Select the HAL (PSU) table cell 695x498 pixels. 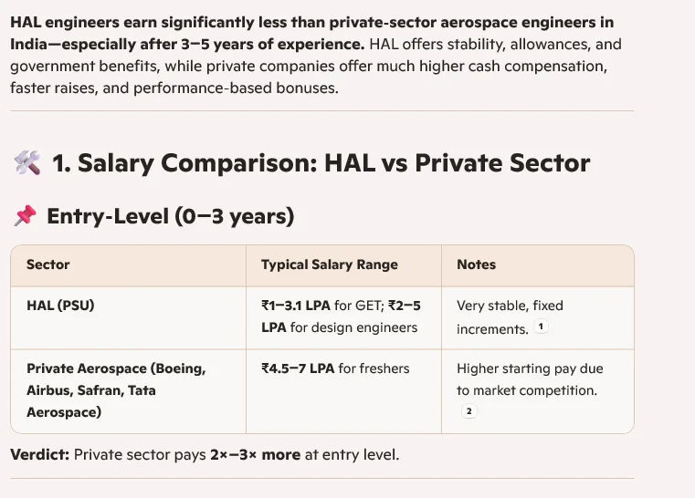(x=60, y=306)
